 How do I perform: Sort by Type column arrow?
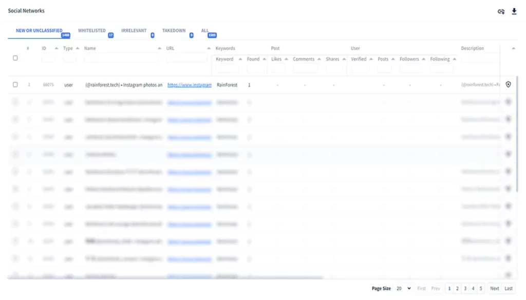[78, 48]
